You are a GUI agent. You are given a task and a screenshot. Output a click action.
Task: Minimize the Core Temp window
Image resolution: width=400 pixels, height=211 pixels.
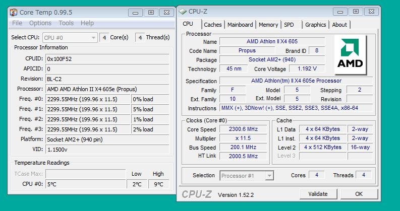tap(136, 13)
